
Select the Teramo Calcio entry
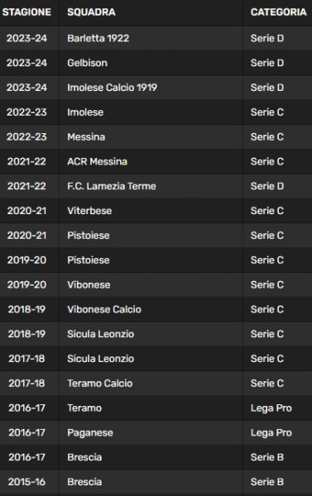click(x=100, y=384)
